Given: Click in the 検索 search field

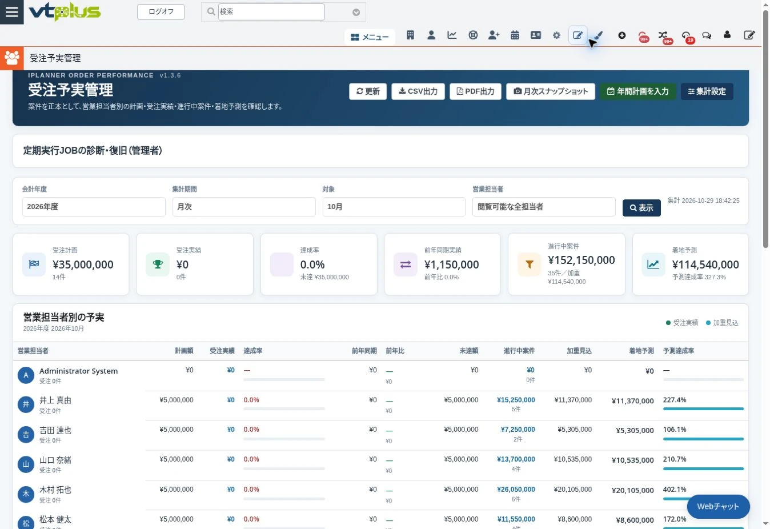Looking at the screenshot, I should (x=271, y=11).
